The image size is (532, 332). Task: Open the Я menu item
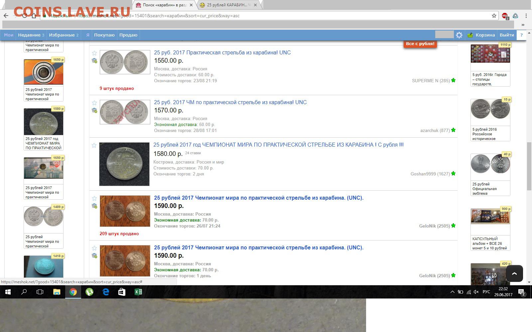pyautogui.click(x=88, y=35)
